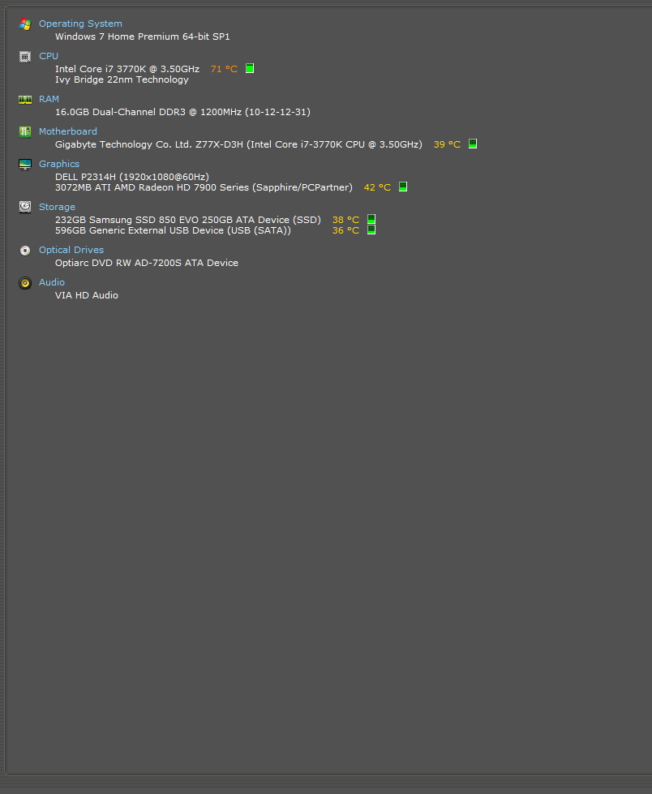Click the 38 °C SSD temperature value
The image size is (652, 794).
coord(345,221)
